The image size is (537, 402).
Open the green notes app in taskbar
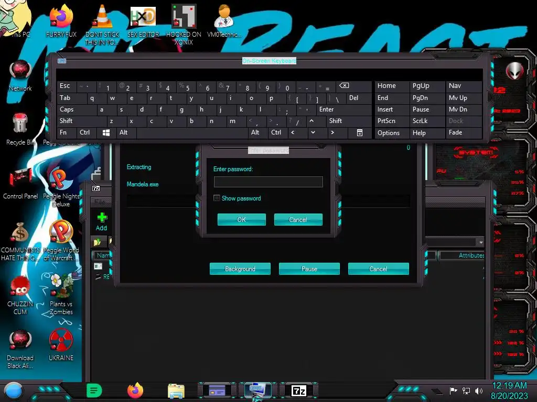94,390
